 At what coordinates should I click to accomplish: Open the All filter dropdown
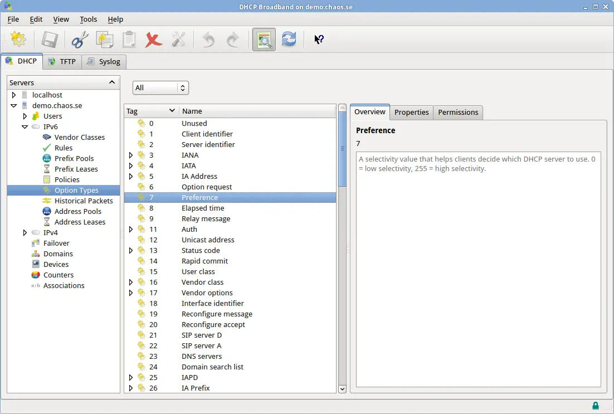[x=160, y=87]
